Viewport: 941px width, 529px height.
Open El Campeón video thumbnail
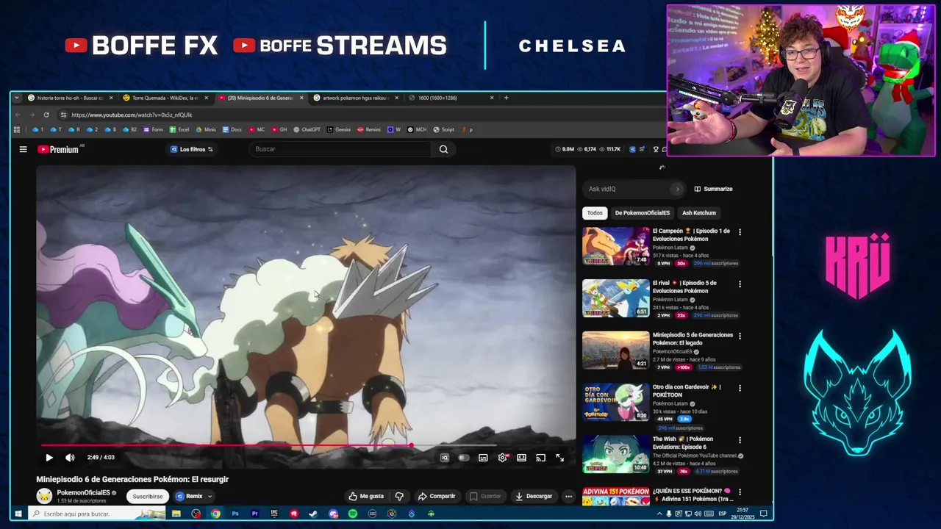(616, 246)
